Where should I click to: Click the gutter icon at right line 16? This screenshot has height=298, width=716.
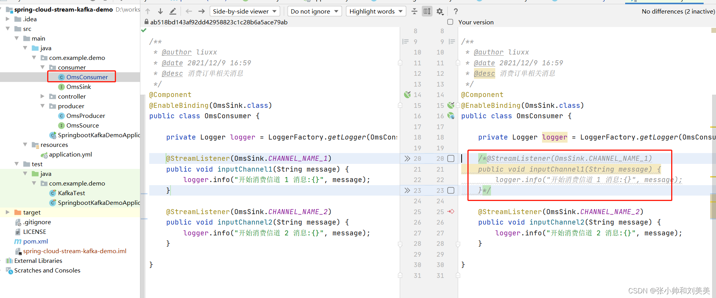(451, 116)
